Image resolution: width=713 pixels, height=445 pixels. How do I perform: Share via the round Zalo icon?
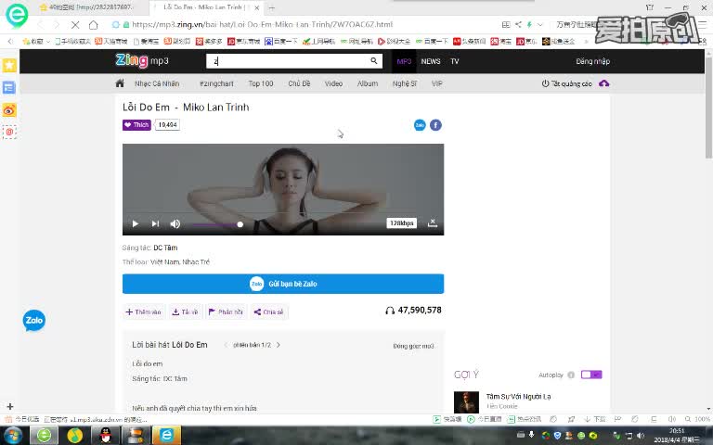click(420, 125)
